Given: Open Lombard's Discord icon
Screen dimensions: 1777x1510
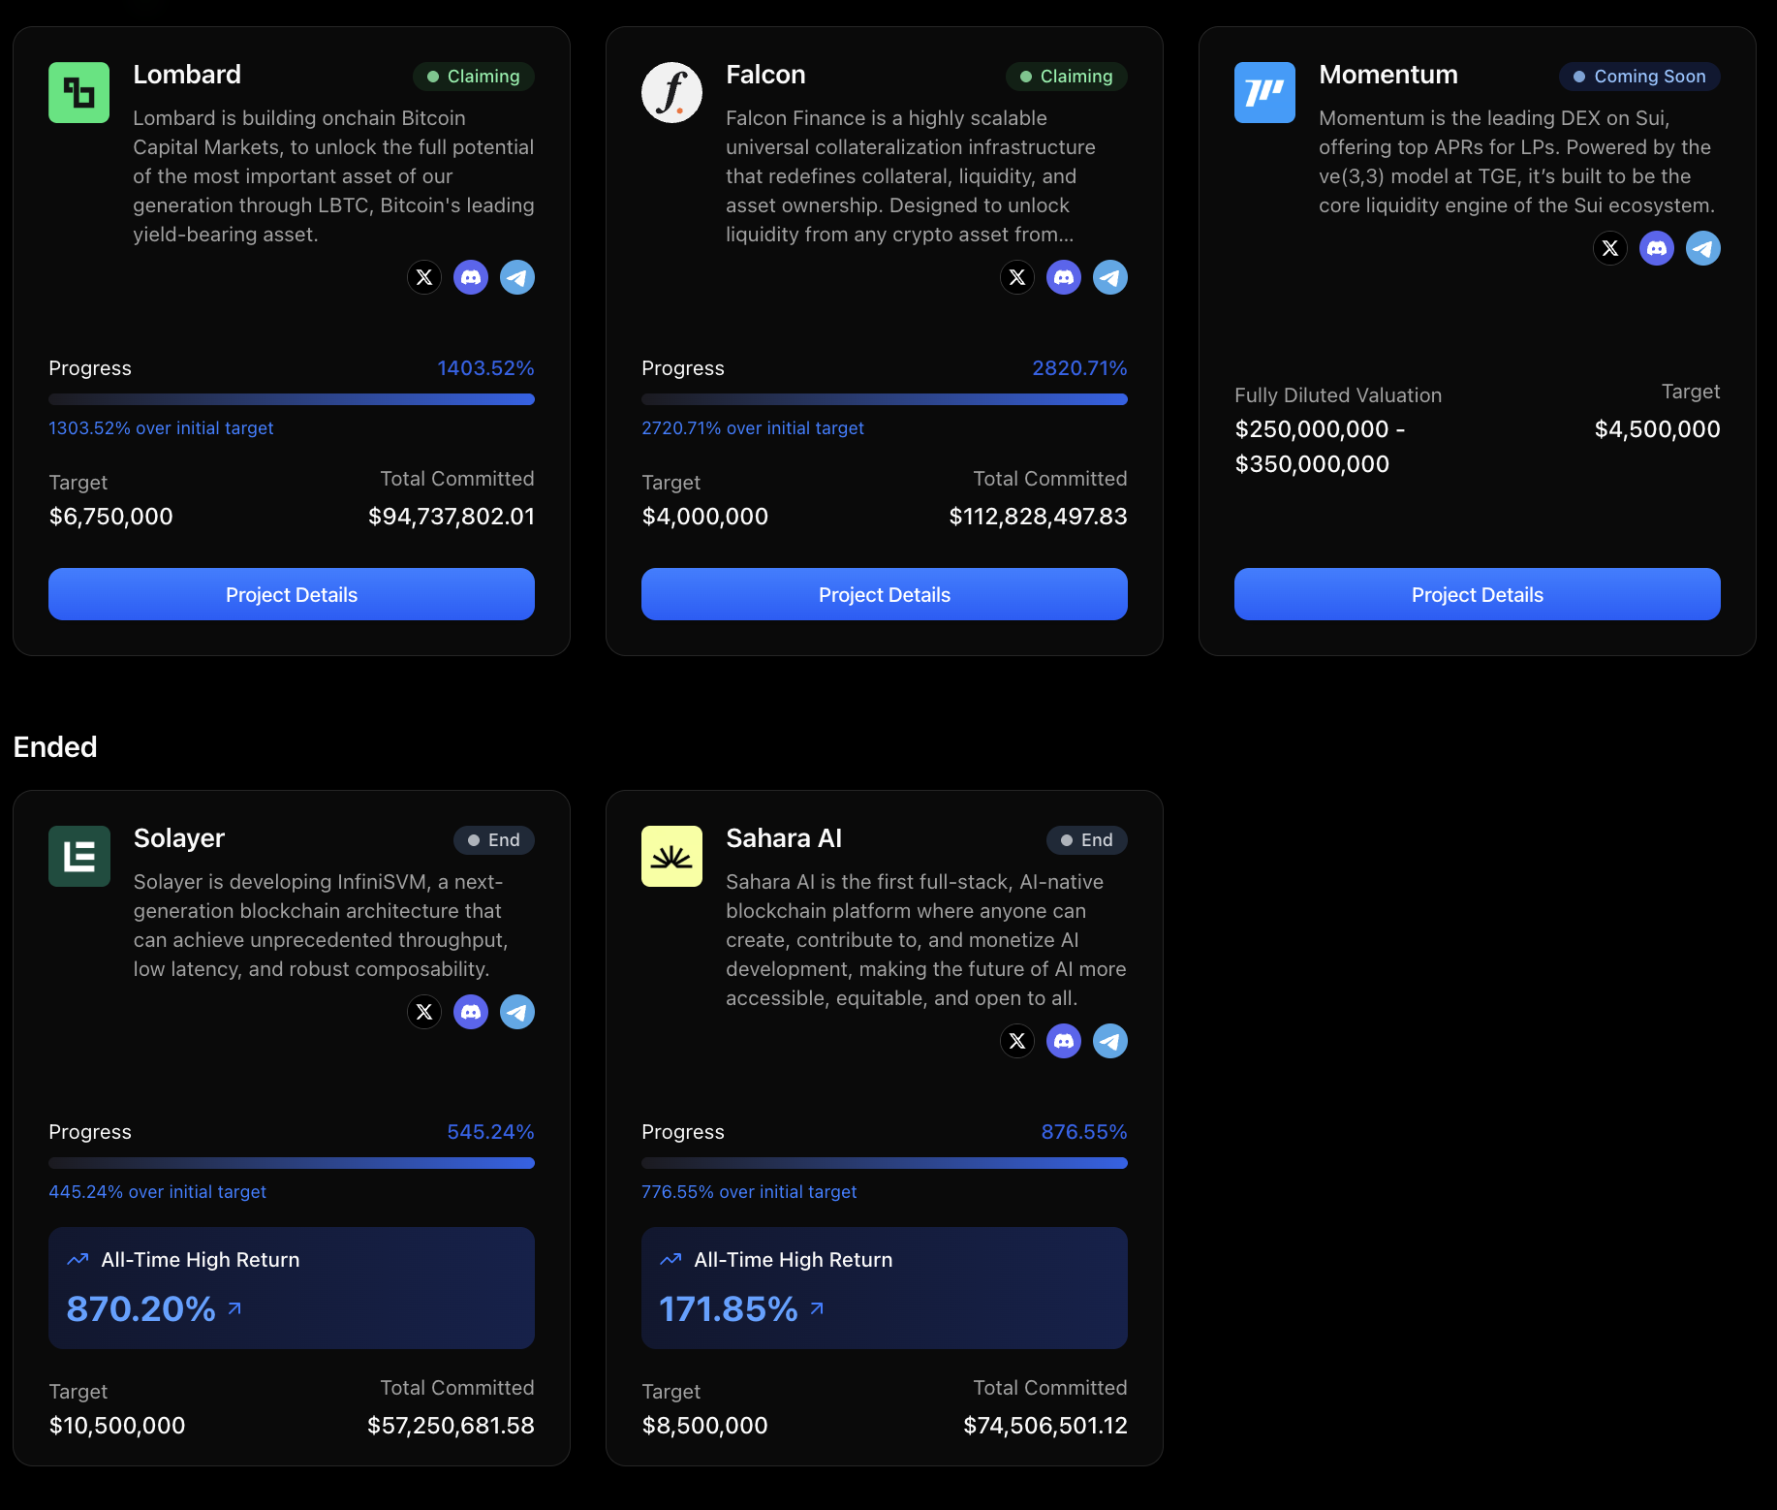Looking at the screenshot, I should point(471,277).
